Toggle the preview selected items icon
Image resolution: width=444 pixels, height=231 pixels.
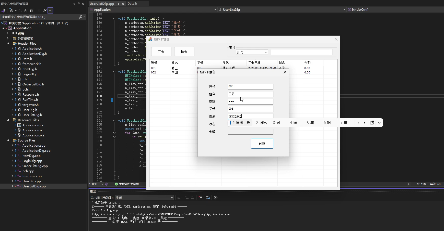pos(50,10)
